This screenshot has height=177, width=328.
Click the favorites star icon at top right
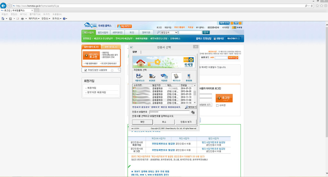[322, 6]
